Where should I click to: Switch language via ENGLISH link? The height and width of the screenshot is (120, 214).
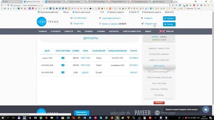pyautogui.click(x=170, y=31)
